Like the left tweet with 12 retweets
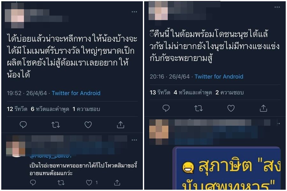The width and height of the screenshot is (287, 191). (88, 125)
